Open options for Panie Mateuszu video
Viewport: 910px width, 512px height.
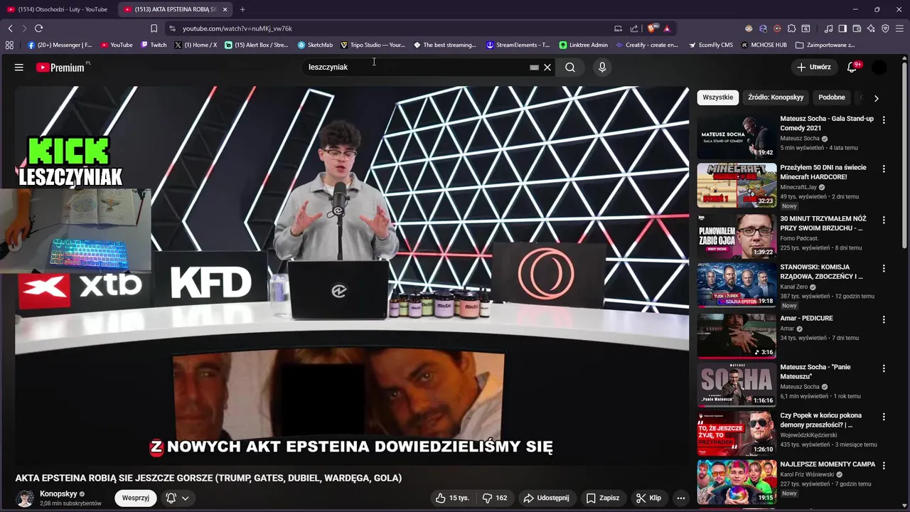click(884, 368)
